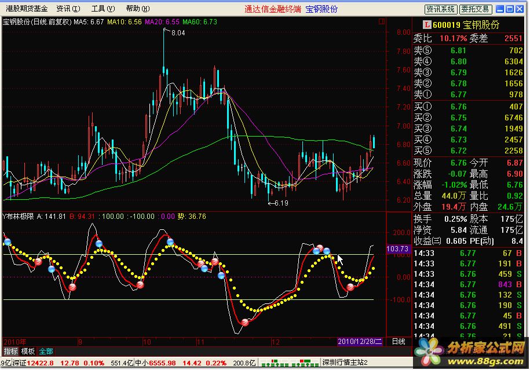Screen dimensions: 530x370
Task: Click the 委差 2551 value
Action: (513, 39)
